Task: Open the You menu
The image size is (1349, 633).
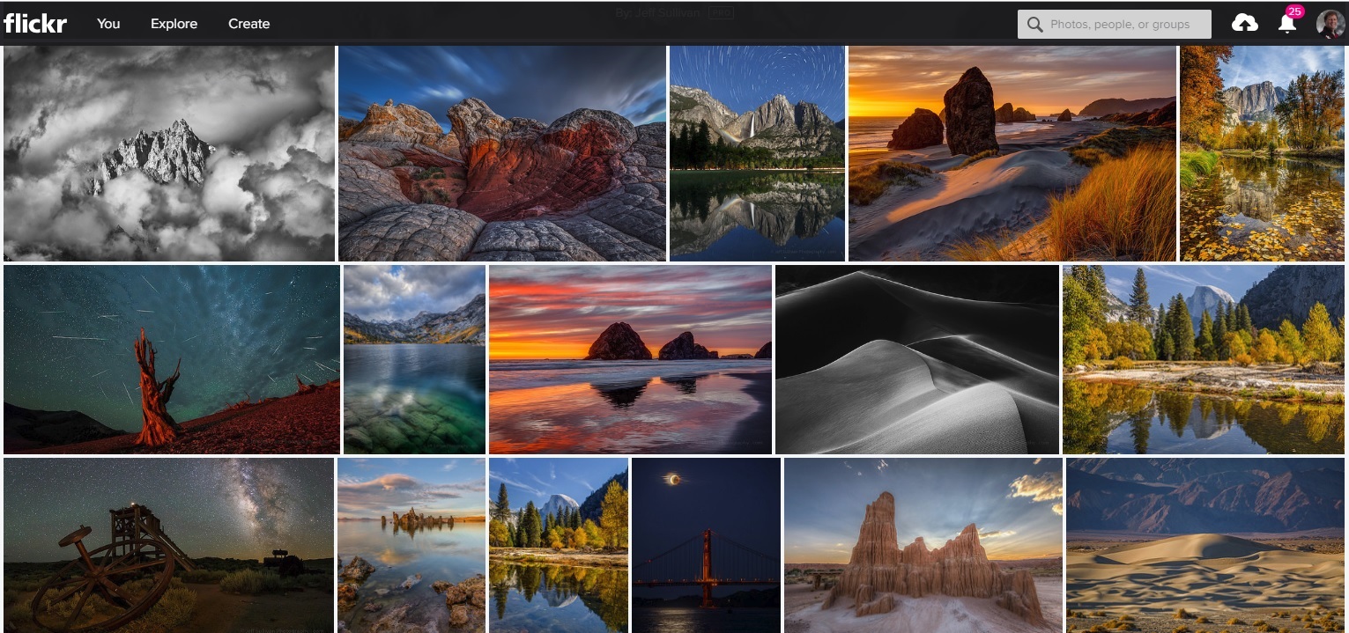Action: [x=107, y=24]
